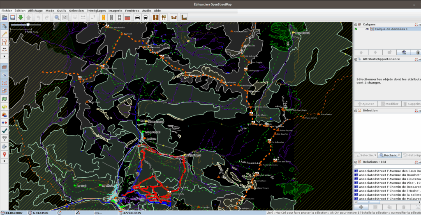Toggle visibility eye of Calque de données 1
421x215 pixels.
[x=367, y=29]
